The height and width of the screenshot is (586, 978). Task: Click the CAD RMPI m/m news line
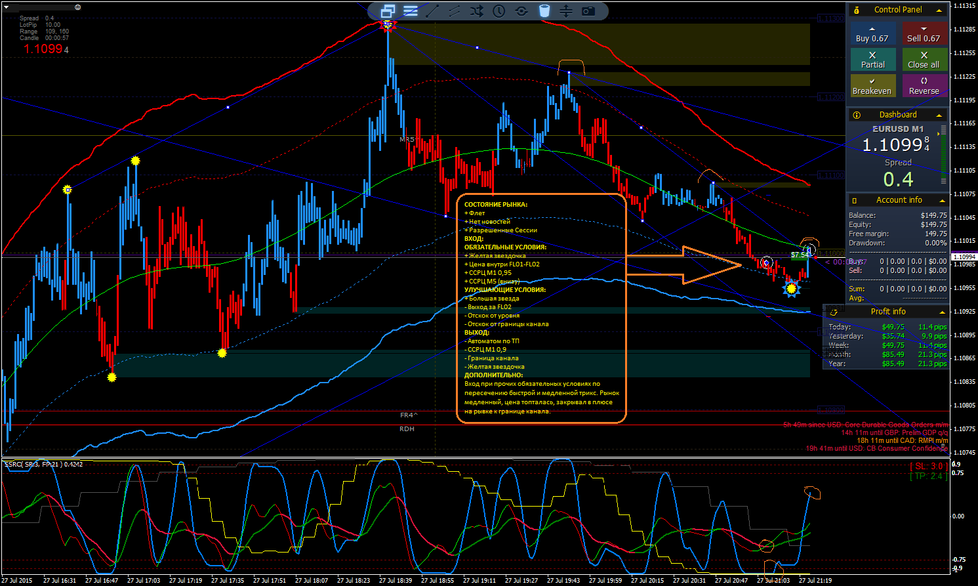[x=902, y=441]
